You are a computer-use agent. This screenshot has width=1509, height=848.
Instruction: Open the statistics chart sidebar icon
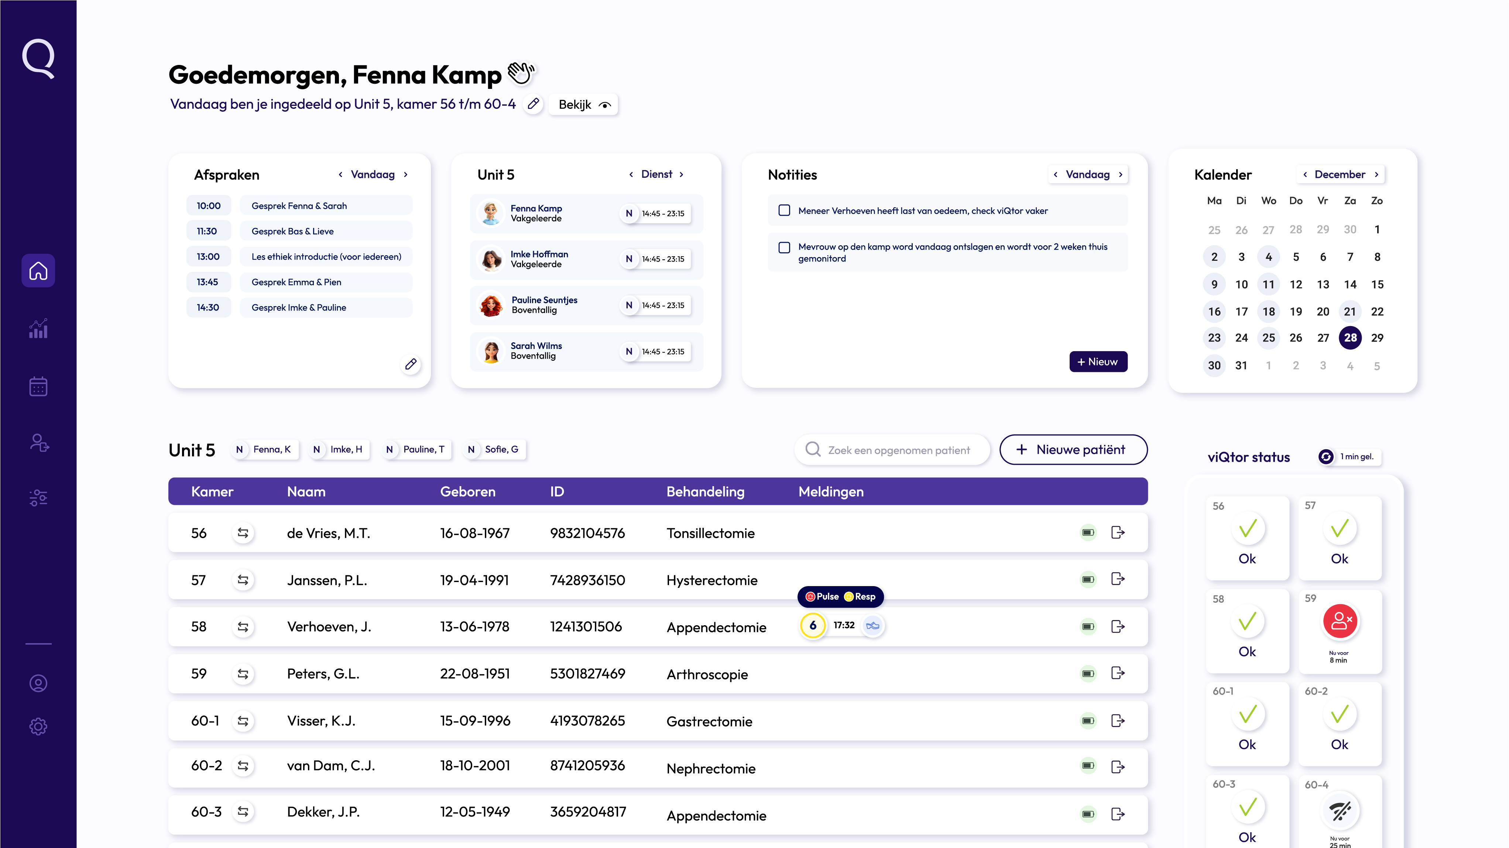[38, 329]
